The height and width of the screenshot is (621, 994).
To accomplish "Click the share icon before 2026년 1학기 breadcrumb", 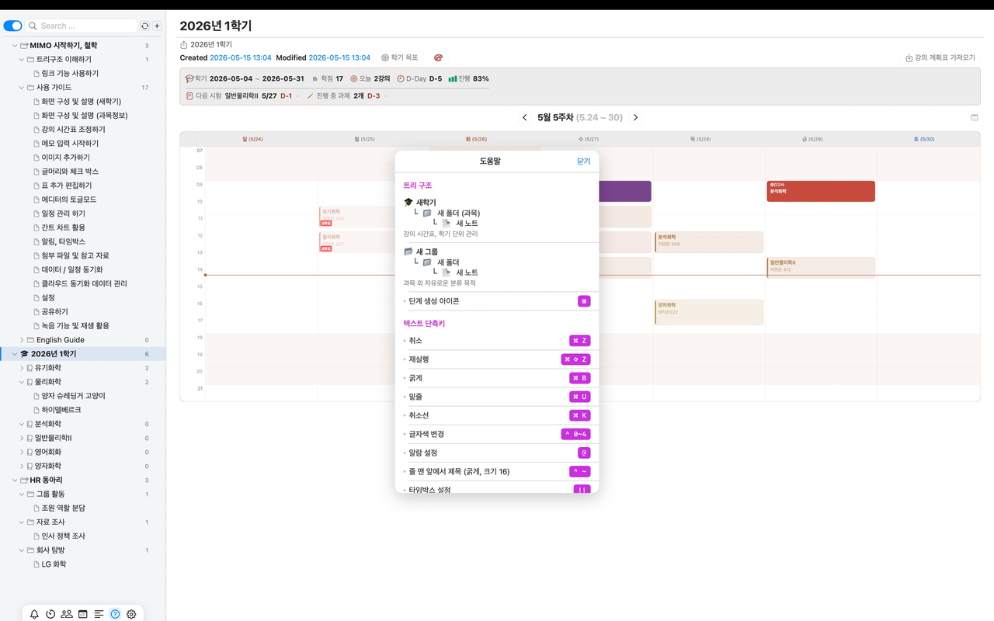I will 184,45.
